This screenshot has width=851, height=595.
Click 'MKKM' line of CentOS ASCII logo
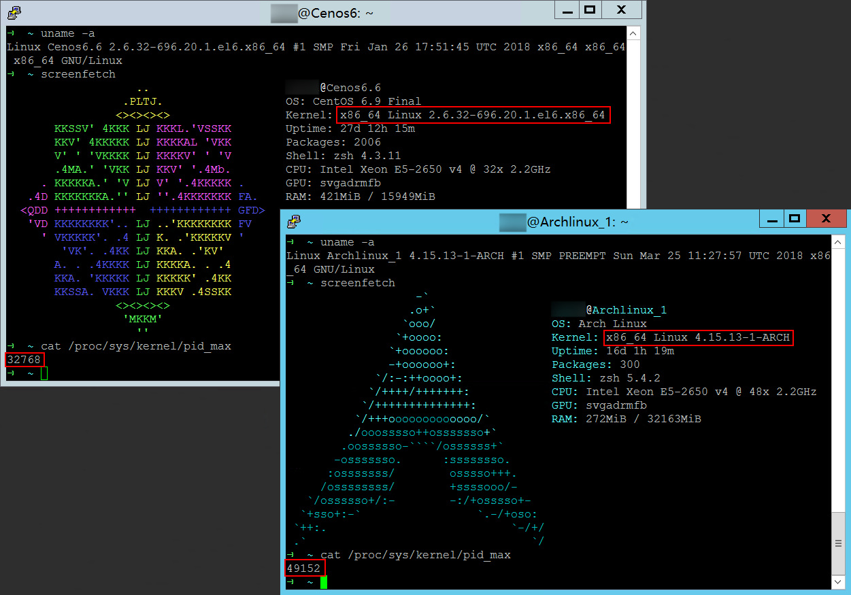[143, 319]
